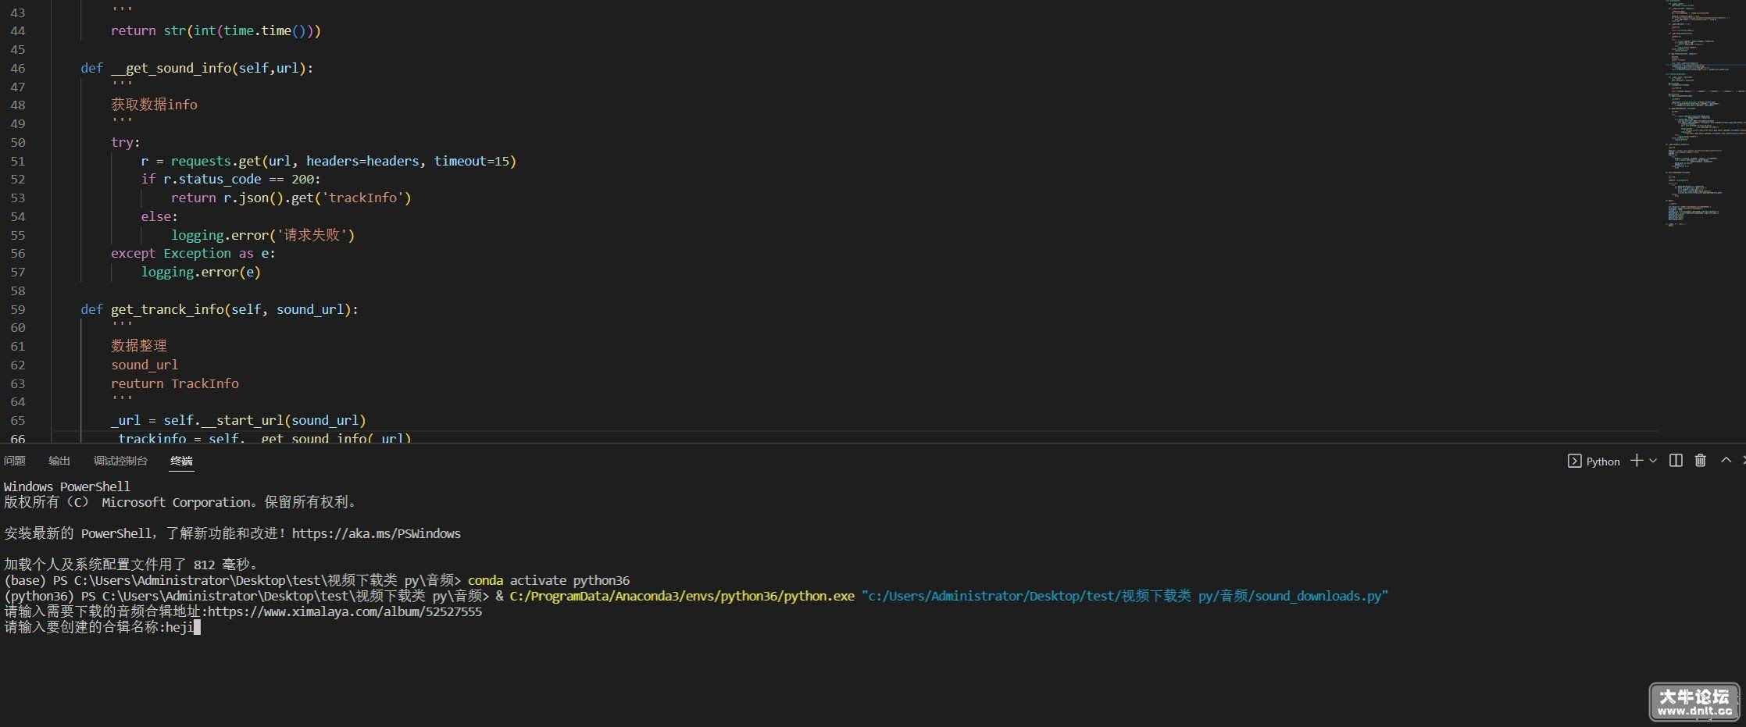
Task: Switch to the 问题 panel tab
Action: pos(15,461)
